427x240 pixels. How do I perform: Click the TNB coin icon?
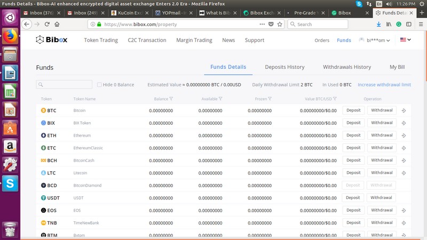pos(43,223)
